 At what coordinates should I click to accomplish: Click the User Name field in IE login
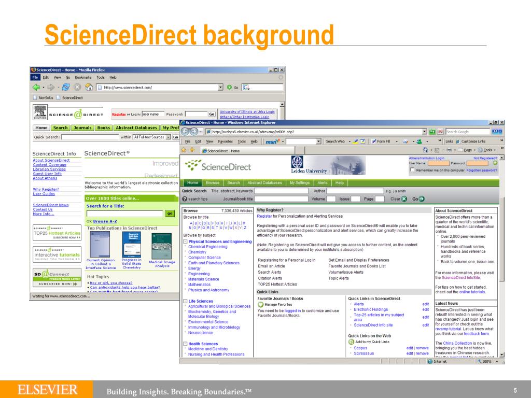pyautogui.click(x=438, y=163)
